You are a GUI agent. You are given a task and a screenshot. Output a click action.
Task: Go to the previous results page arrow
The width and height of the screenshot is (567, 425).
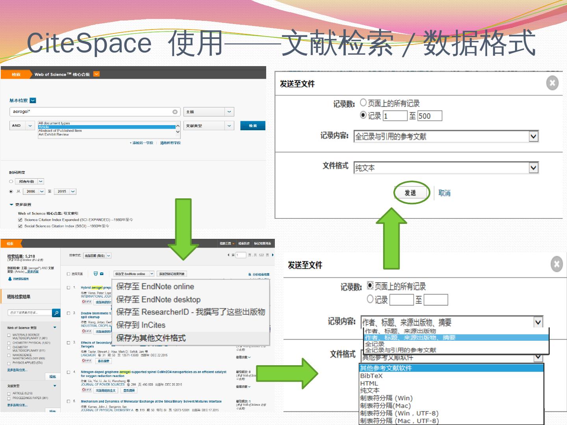click(x=228, y=255)
